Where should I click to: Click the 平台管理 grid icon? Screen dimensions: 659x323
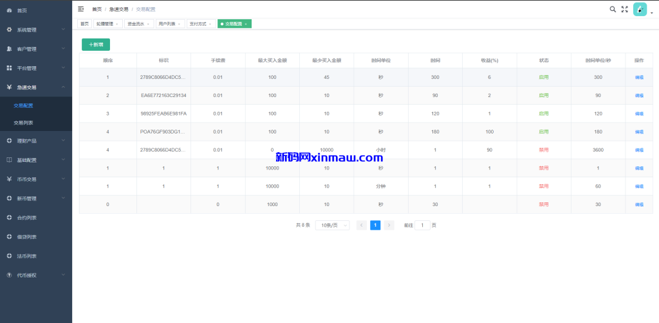click(9, 68)
